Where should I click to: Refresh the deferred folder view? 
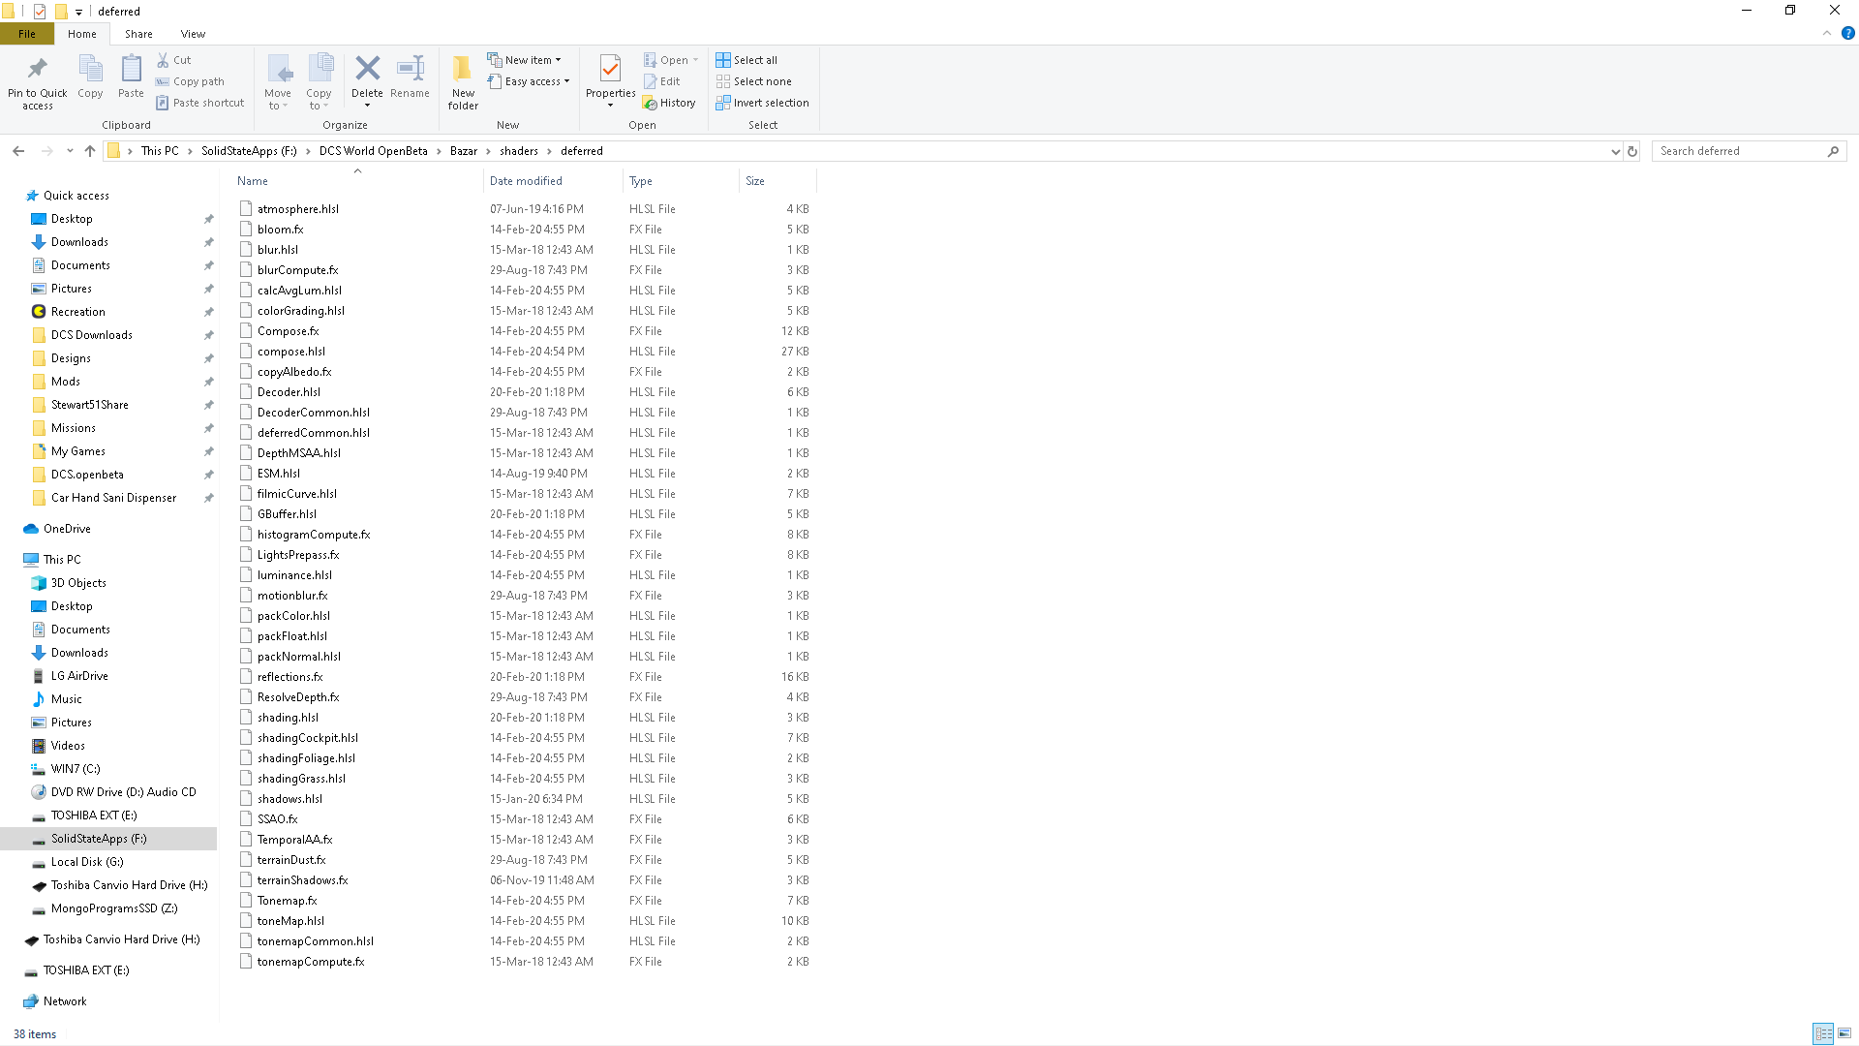click(1632, 151)
